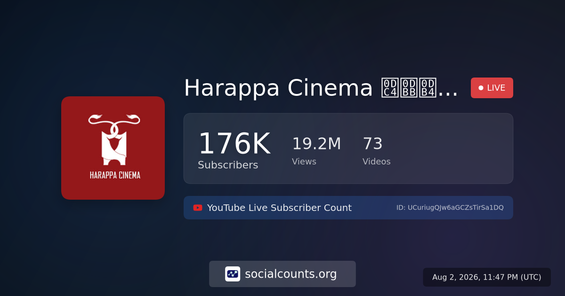This screenshot has height=296, width=565.
Task: Open the socialcounts.org link
Action: (282, 274)
